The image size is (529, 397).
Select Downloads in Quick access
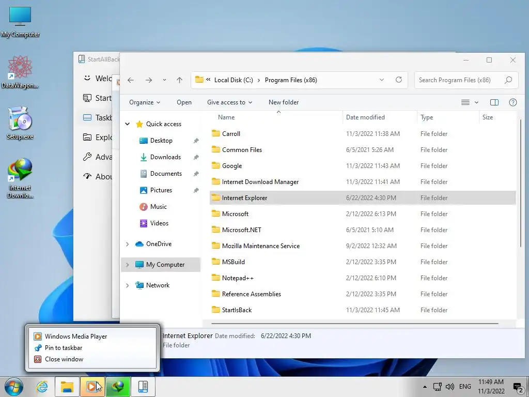coord(165,157)
